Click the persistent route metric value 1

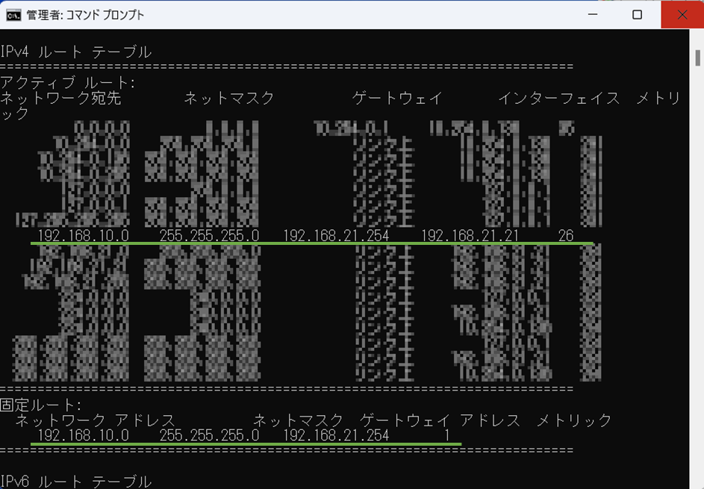[x=446, y=435]
